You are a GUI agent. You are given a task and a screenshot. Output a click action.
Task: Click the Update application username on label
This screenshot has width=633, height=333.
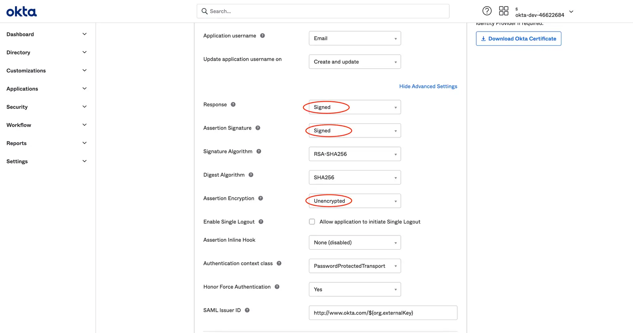[243, 59]
